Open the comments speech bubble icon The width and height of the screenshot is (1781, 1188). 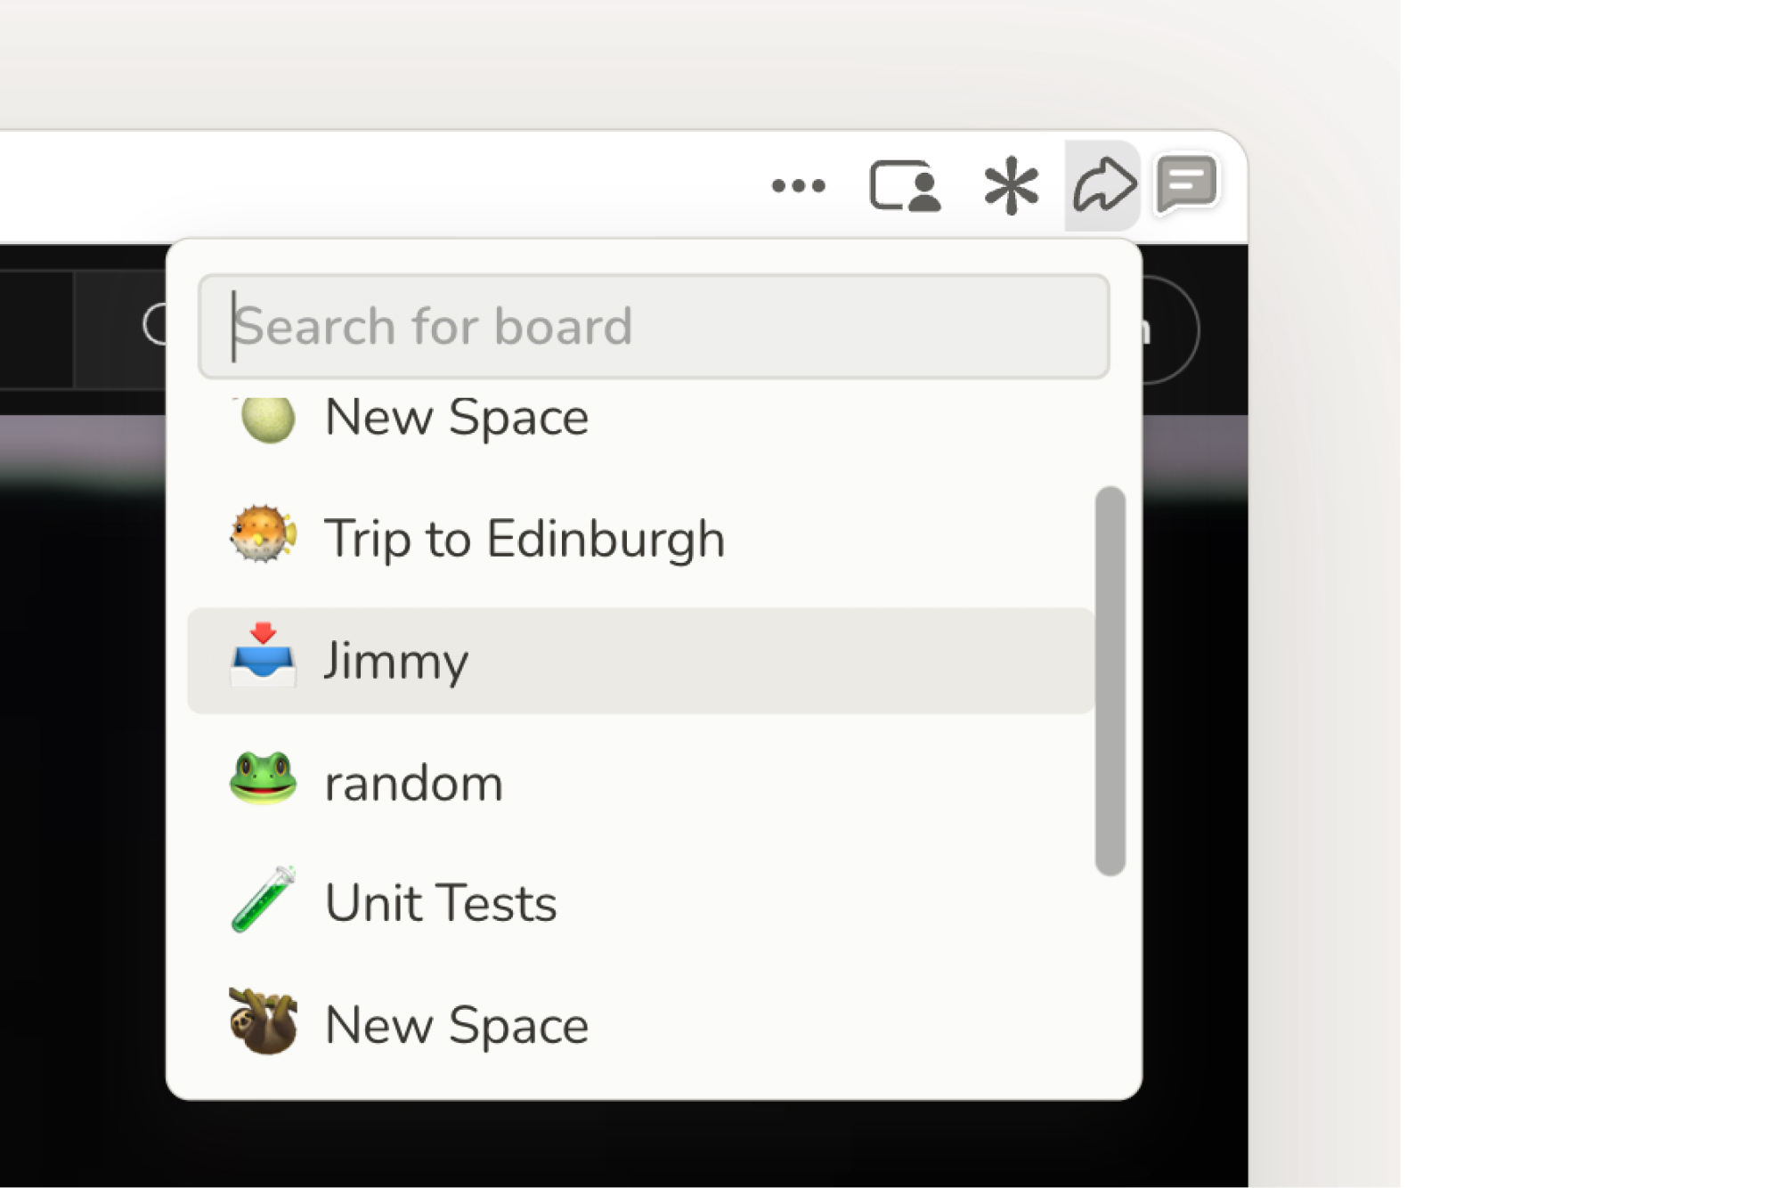tap(1187, 184)
